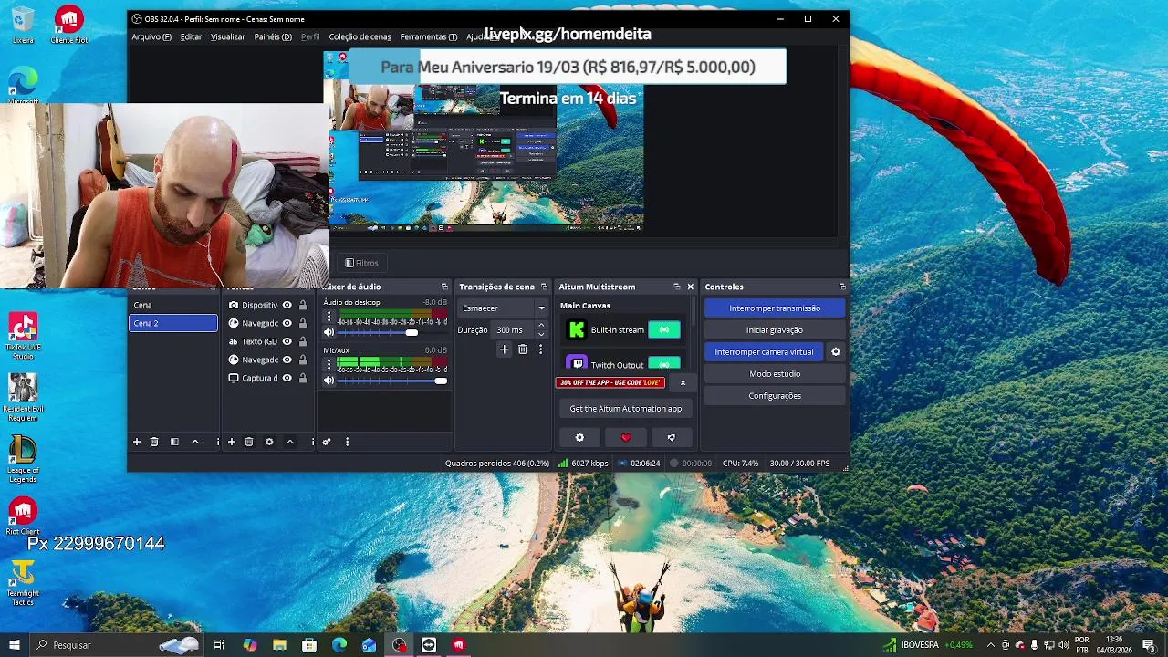
Task: Open scene filters icon in scenes toolbar
Action: (174, 442)
